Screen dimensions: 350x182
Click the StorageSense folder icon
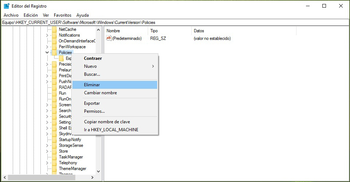(54, 145)
